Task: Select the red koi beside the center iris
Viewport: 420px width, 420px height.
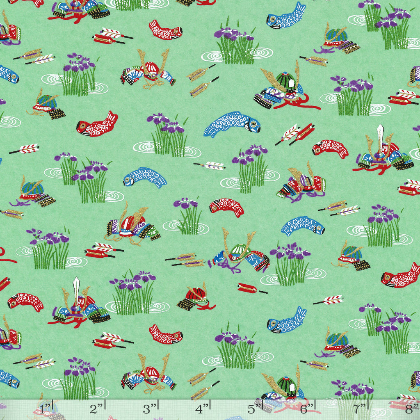Action: 227,206
